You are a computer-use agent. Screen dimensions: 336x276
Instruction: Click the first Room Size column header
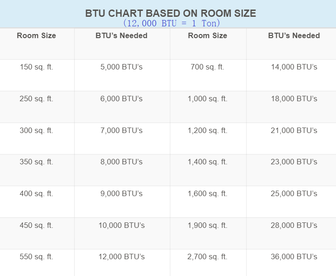tap(37, 35)
